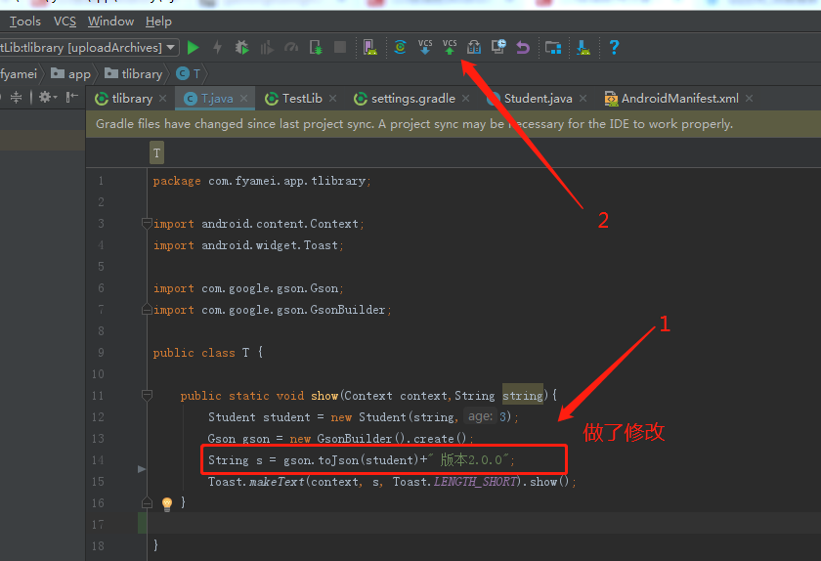Run with coverage icon in toolbar
The width and height of the screenshot is (821, 561).
(267, 48)
